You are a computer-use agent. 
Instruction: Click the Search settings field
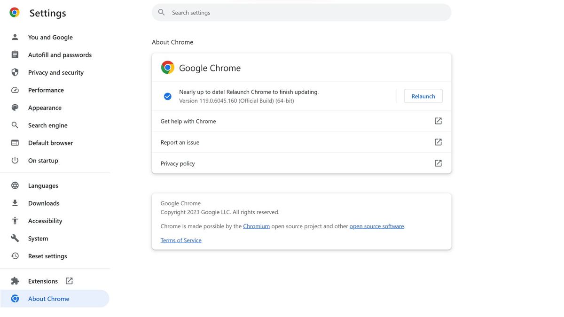pyautogui.click(x=301, y=12)
